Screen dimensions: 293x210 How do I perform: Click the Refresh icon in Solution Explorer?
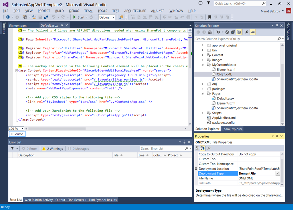coord(227,32)
